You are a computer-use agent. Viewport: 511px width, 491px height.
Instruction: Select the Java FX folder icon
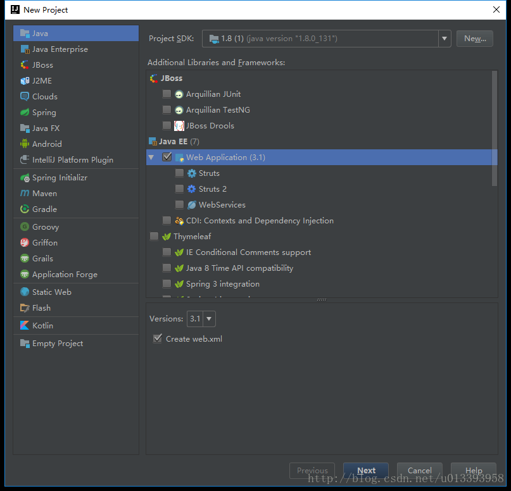pyautogui.click(x=25, y=128)
